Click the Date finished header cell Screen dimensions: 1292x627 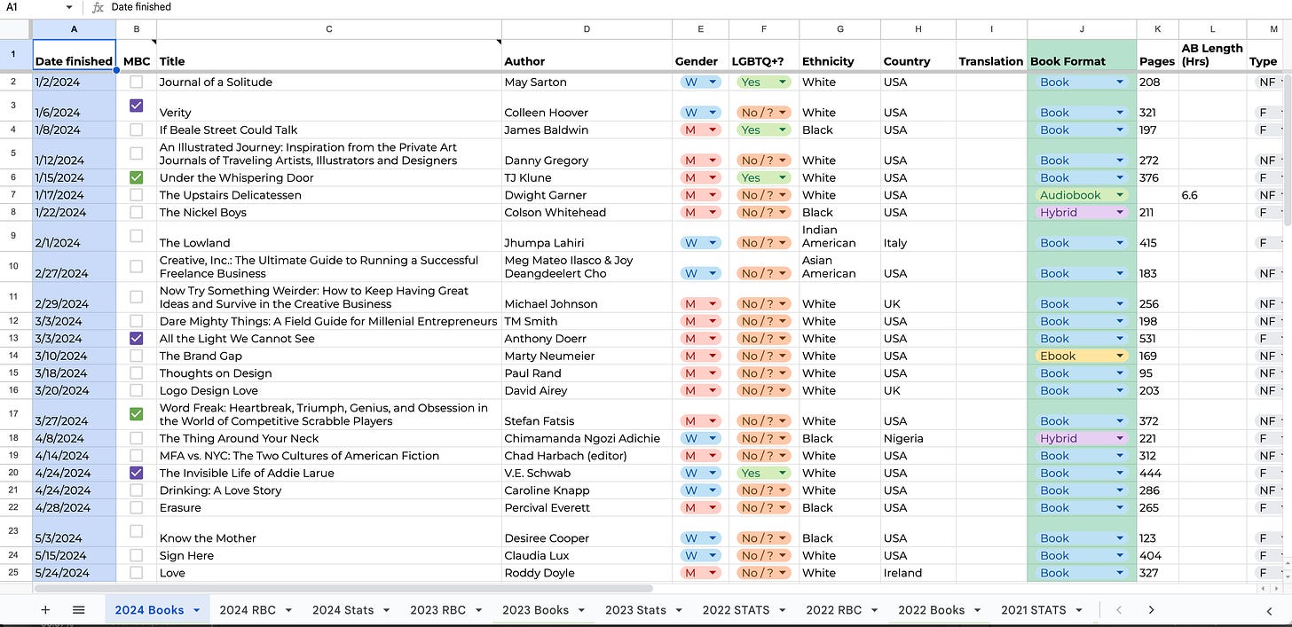coord(75,54)
